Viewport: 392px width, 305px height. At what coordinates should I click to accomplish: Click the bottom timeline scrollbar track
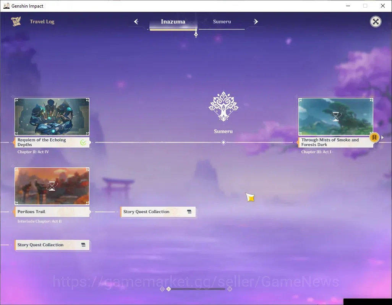(x=196, y=289)
